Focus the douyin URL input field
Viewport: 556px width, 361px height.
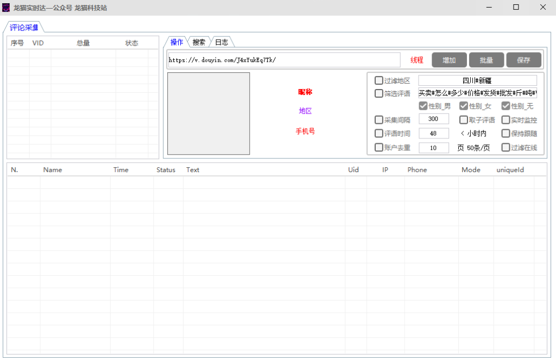pyautogui.click(x=284, y=60)
